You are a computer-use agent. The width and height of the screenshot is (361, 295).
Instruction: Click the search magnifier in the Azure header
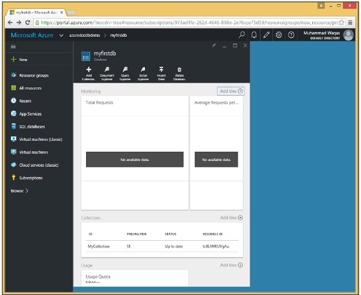pyautogui.click(x=242, y=36)
